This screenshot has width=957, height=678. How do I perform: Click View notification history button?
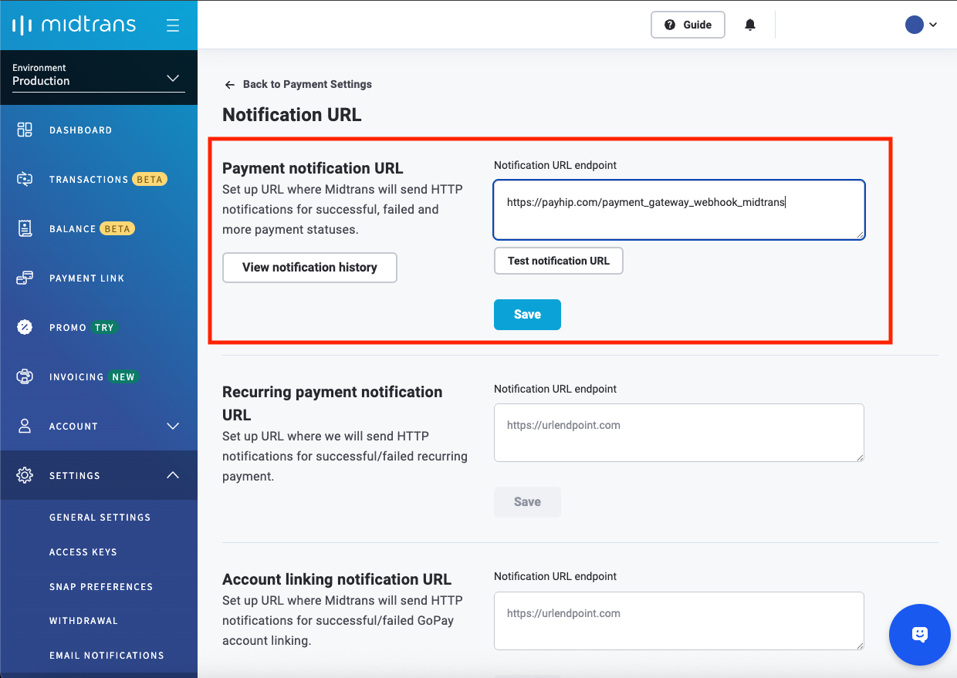click(x=309, y=268)
